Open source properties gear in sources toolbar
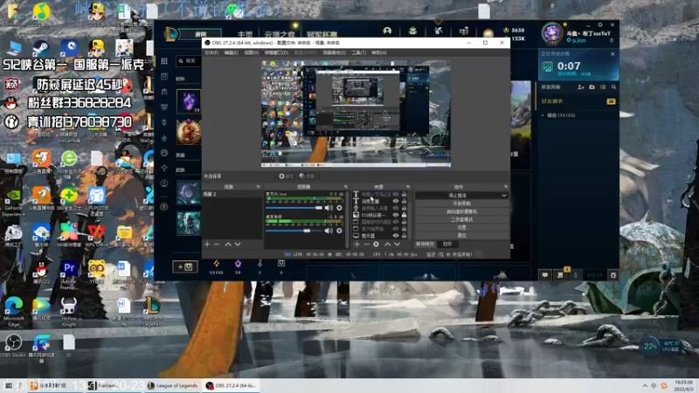699x393 pixels. (x=377, y=245)
